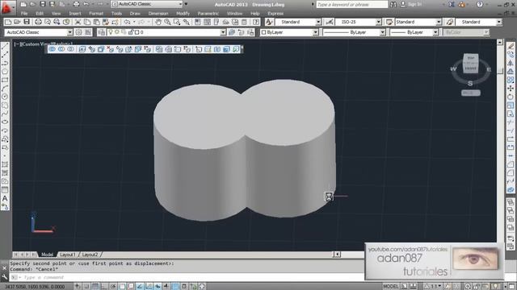Open the Dimension menu
The image size is (517, 290).
pos(158,14)
